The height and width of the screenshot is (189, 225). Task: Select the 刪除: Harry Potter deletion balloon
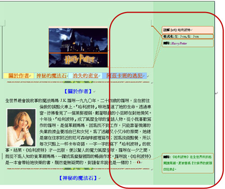pos(188,43)
